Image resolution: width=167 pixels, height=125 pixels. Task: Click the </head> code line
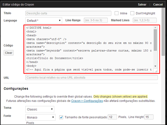click(x=32, y=62)
